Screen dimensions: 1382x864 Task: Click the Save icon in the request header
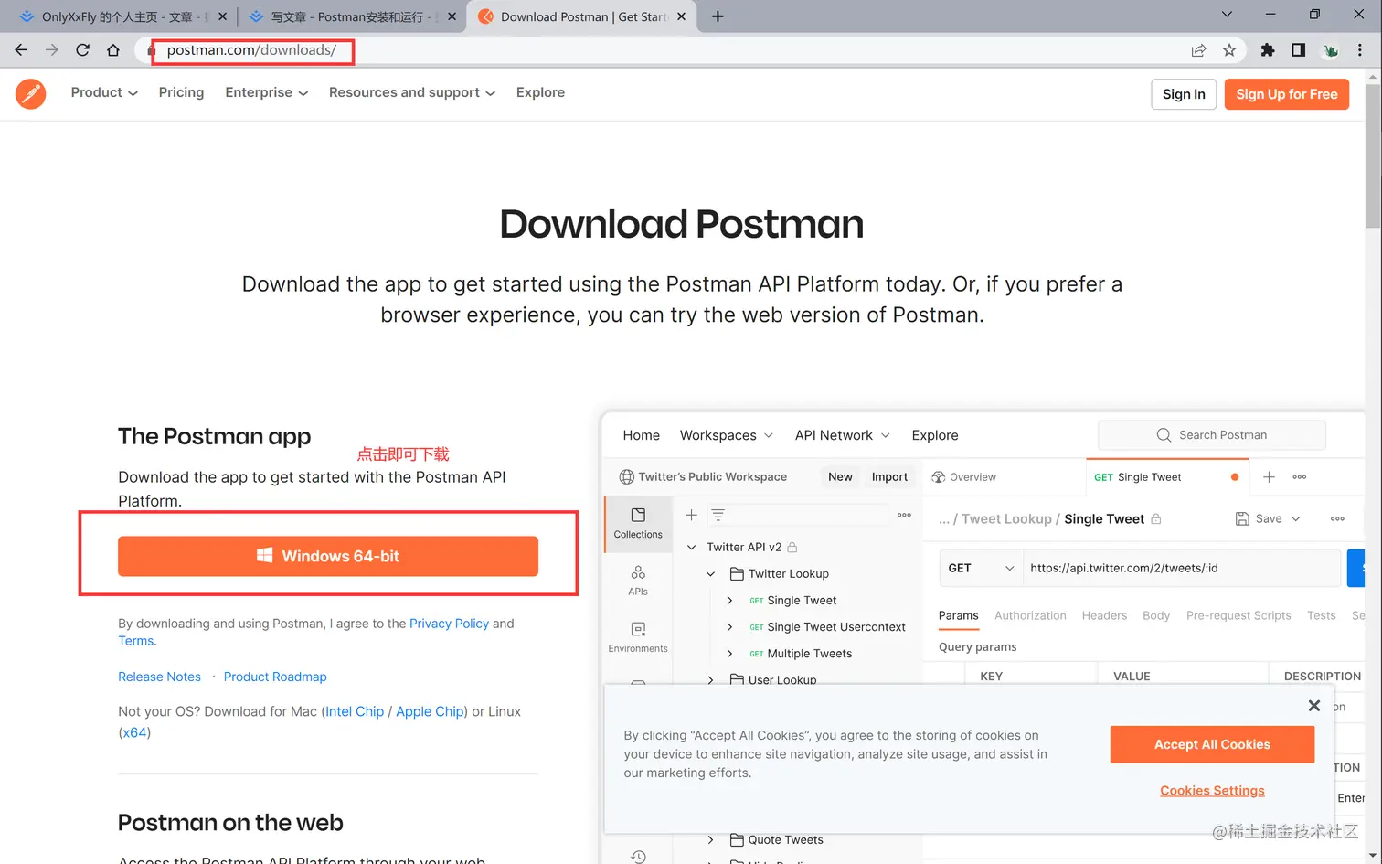coord(1242,518)
